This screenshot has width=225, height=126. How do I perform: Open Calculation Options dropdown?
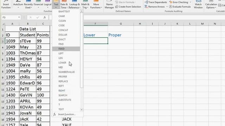(x=211, y=5)
